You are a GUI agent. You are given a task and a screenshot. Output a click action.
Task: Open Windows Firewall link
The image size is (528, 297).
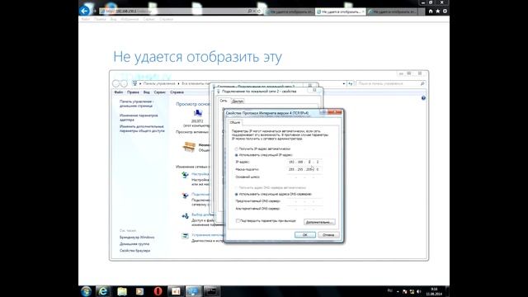coord(137,238)
